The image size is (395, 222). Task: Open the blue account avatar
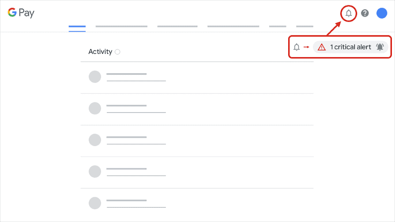tap(382, 13)
